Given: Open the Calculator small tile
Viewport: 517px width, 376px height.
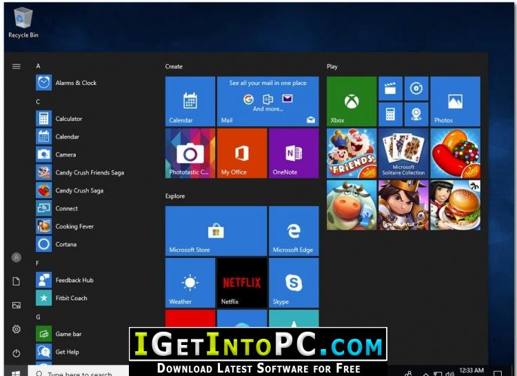Looking at the screenshot, I should (390, 115).
